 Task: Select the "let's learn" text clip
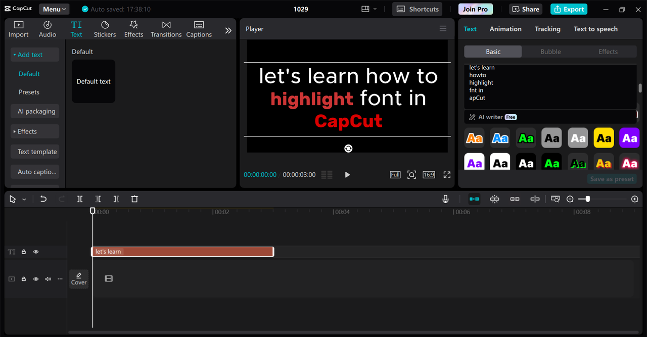[182, 252]
